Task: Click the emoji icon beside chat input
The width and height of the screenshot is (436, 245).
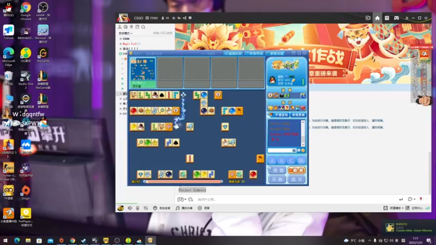Action: click(x=190, y=199)
